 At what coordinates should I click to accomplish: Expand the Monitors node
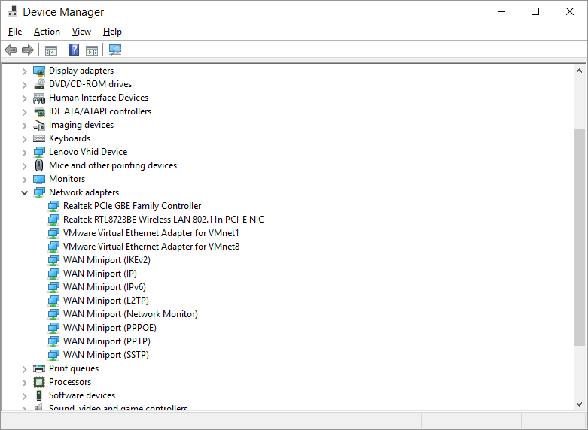tap(24, 180)
